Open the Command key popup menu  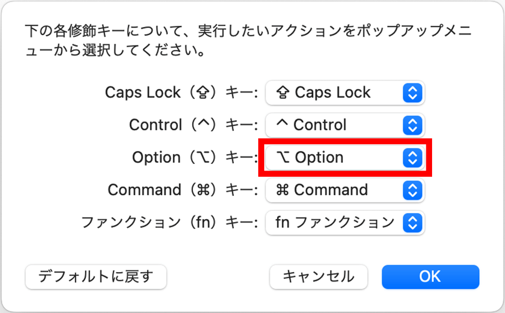coord(343,190)
